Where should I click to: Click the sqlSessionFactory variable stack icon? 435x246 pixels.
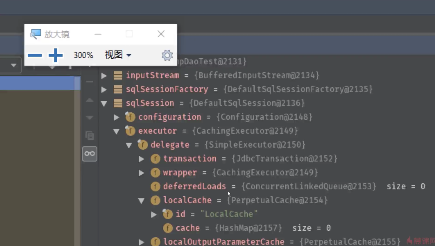tap(118, 89)
